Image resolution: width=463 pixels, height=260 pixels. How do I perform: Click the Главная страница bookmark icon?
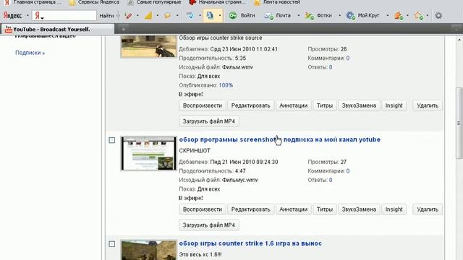(7, 2)
